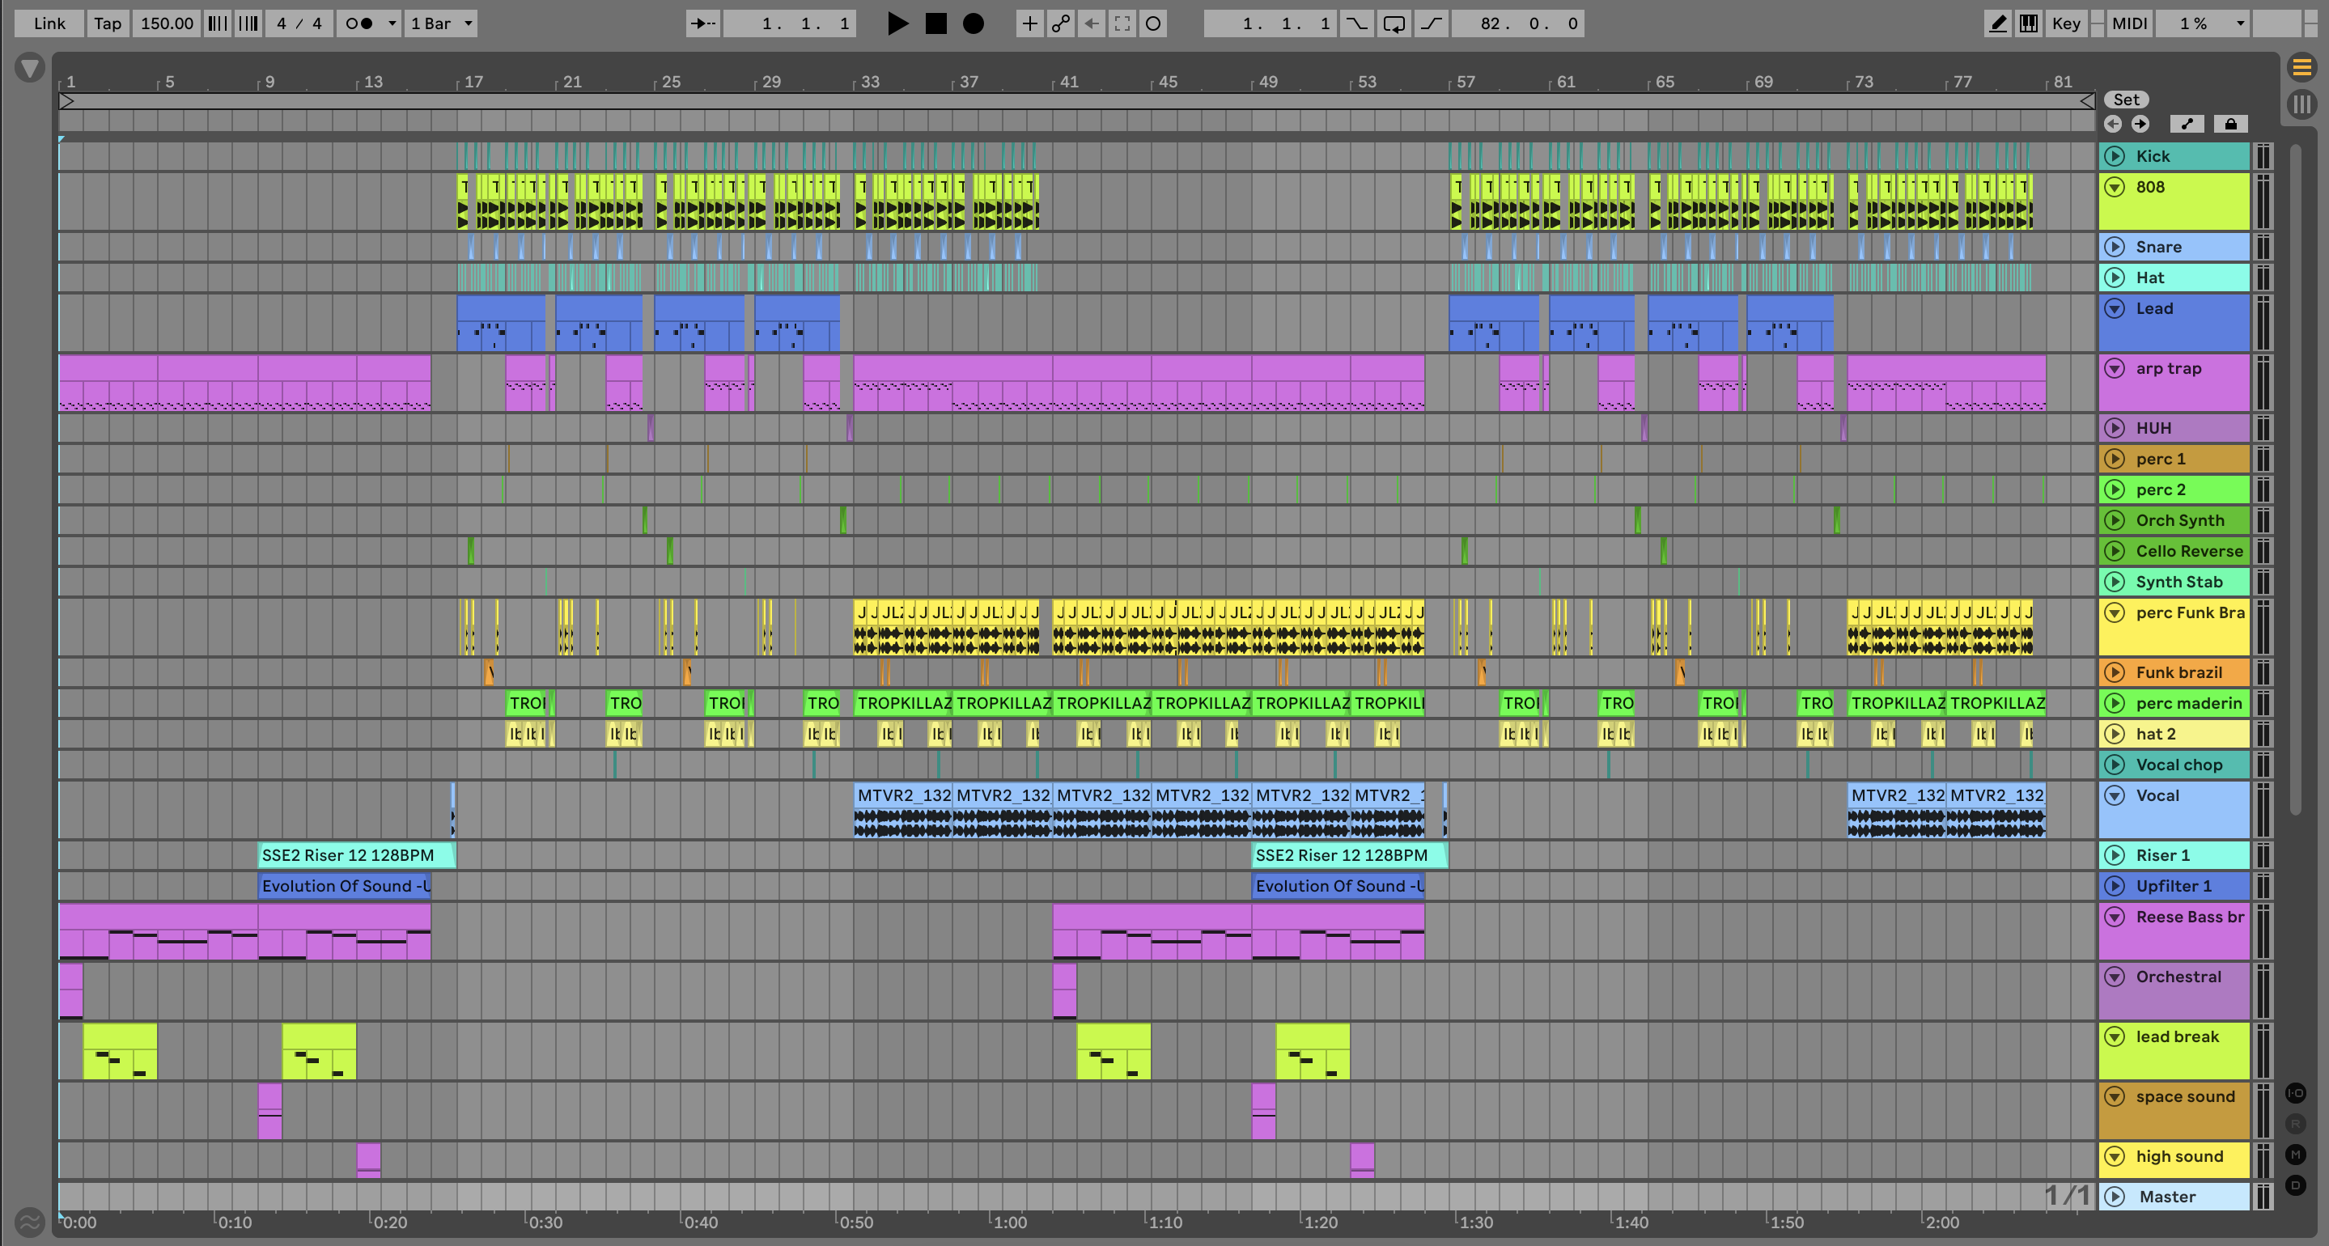Click the Set locator button
The width and height of the screenshot is (2329, 1246).
2126,100
